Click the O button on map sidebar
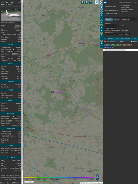 pyautogui.click(x=101, y=19)
